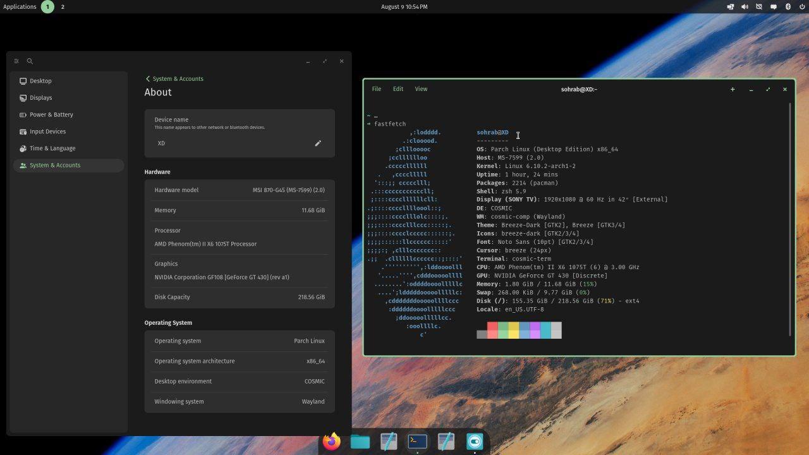
Task: Maximize the Settings window
Action: (325, 61)
